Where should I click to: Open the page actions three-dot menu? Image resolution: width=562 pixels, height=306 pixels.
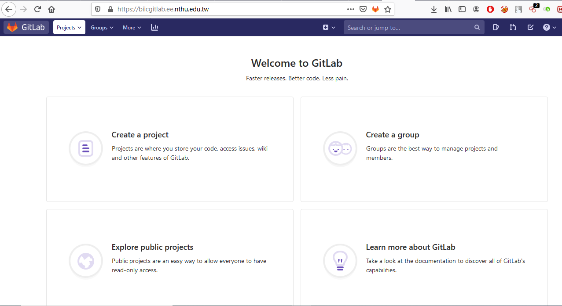point(350,9)
